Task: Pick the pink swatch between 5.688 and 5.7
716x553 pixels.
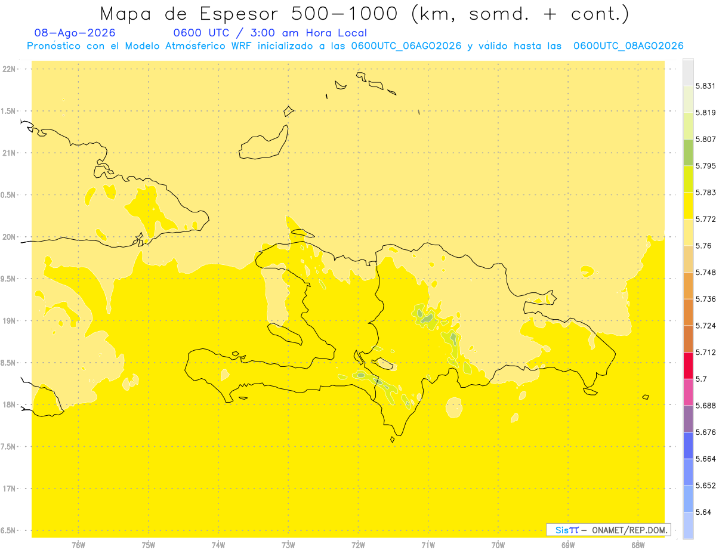Action: (x=688, y=392)
